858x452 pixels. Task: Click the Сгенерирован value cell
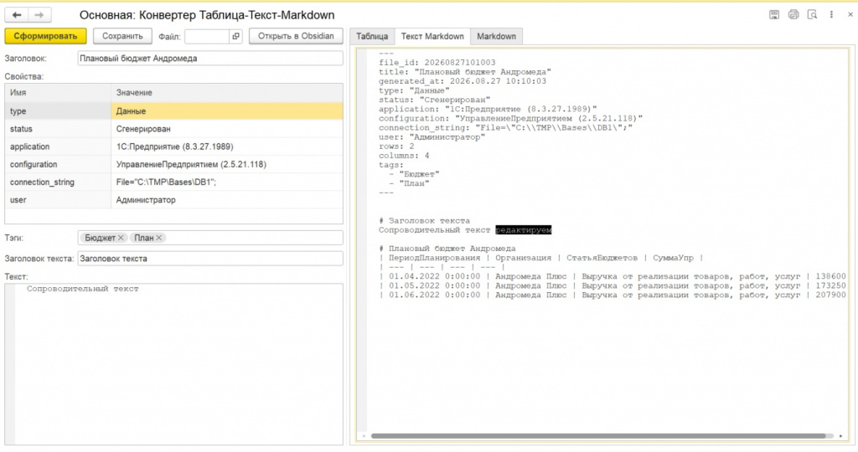[227, 129]
